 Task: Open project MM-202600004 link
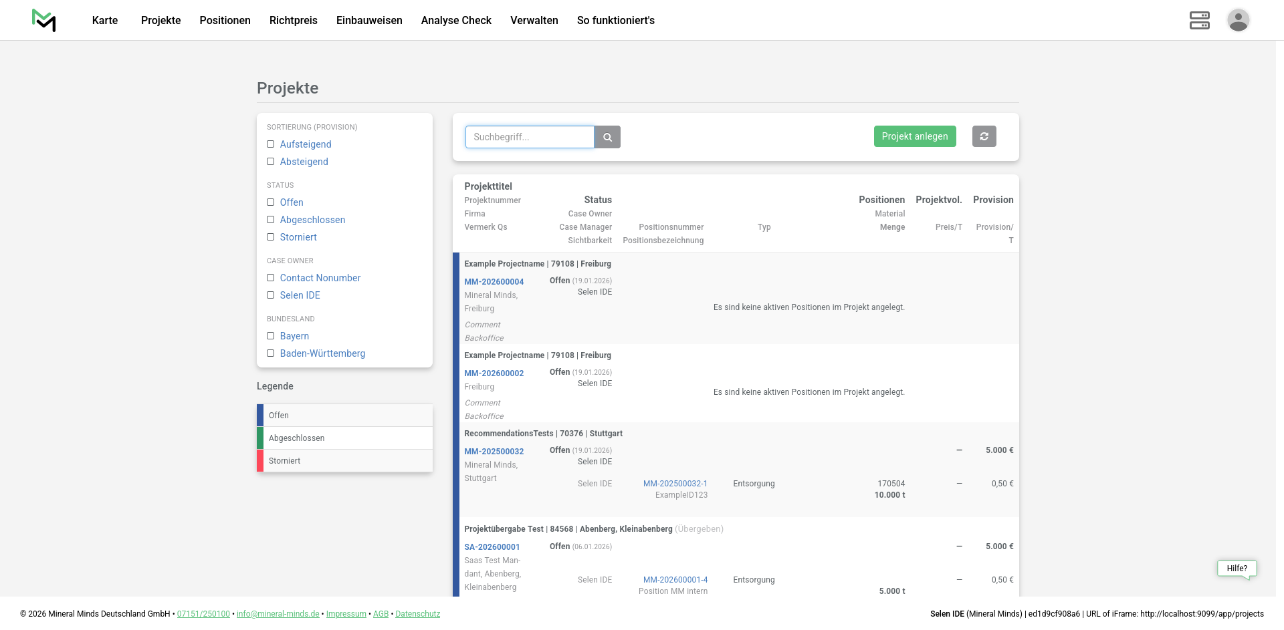coord(494,282)
